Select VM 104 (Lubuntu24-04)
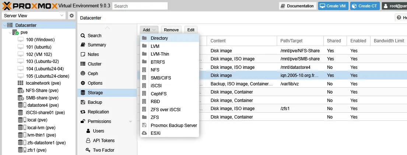Viewport: 407px width, 155px height. (45, 69)
